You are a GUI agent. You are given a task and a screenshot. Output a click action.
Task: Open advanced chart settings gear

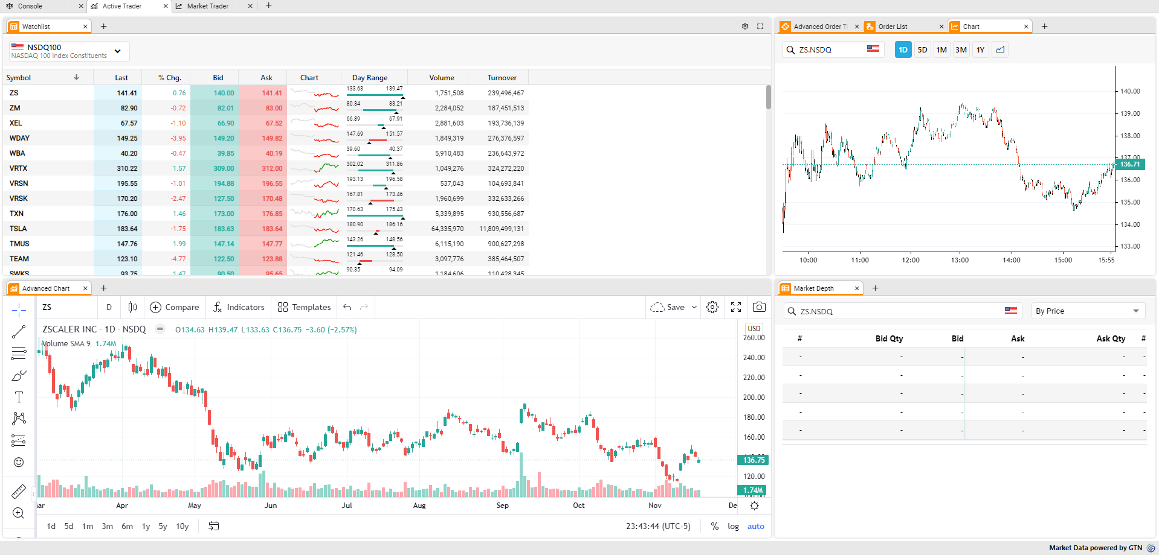(x=712, y=307)
